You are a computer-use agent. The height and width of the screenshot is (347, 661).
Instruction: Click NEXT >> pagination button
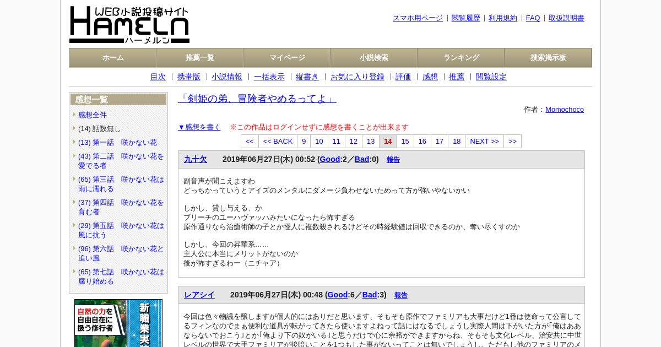pyautogui.click(x=484, y=142)
